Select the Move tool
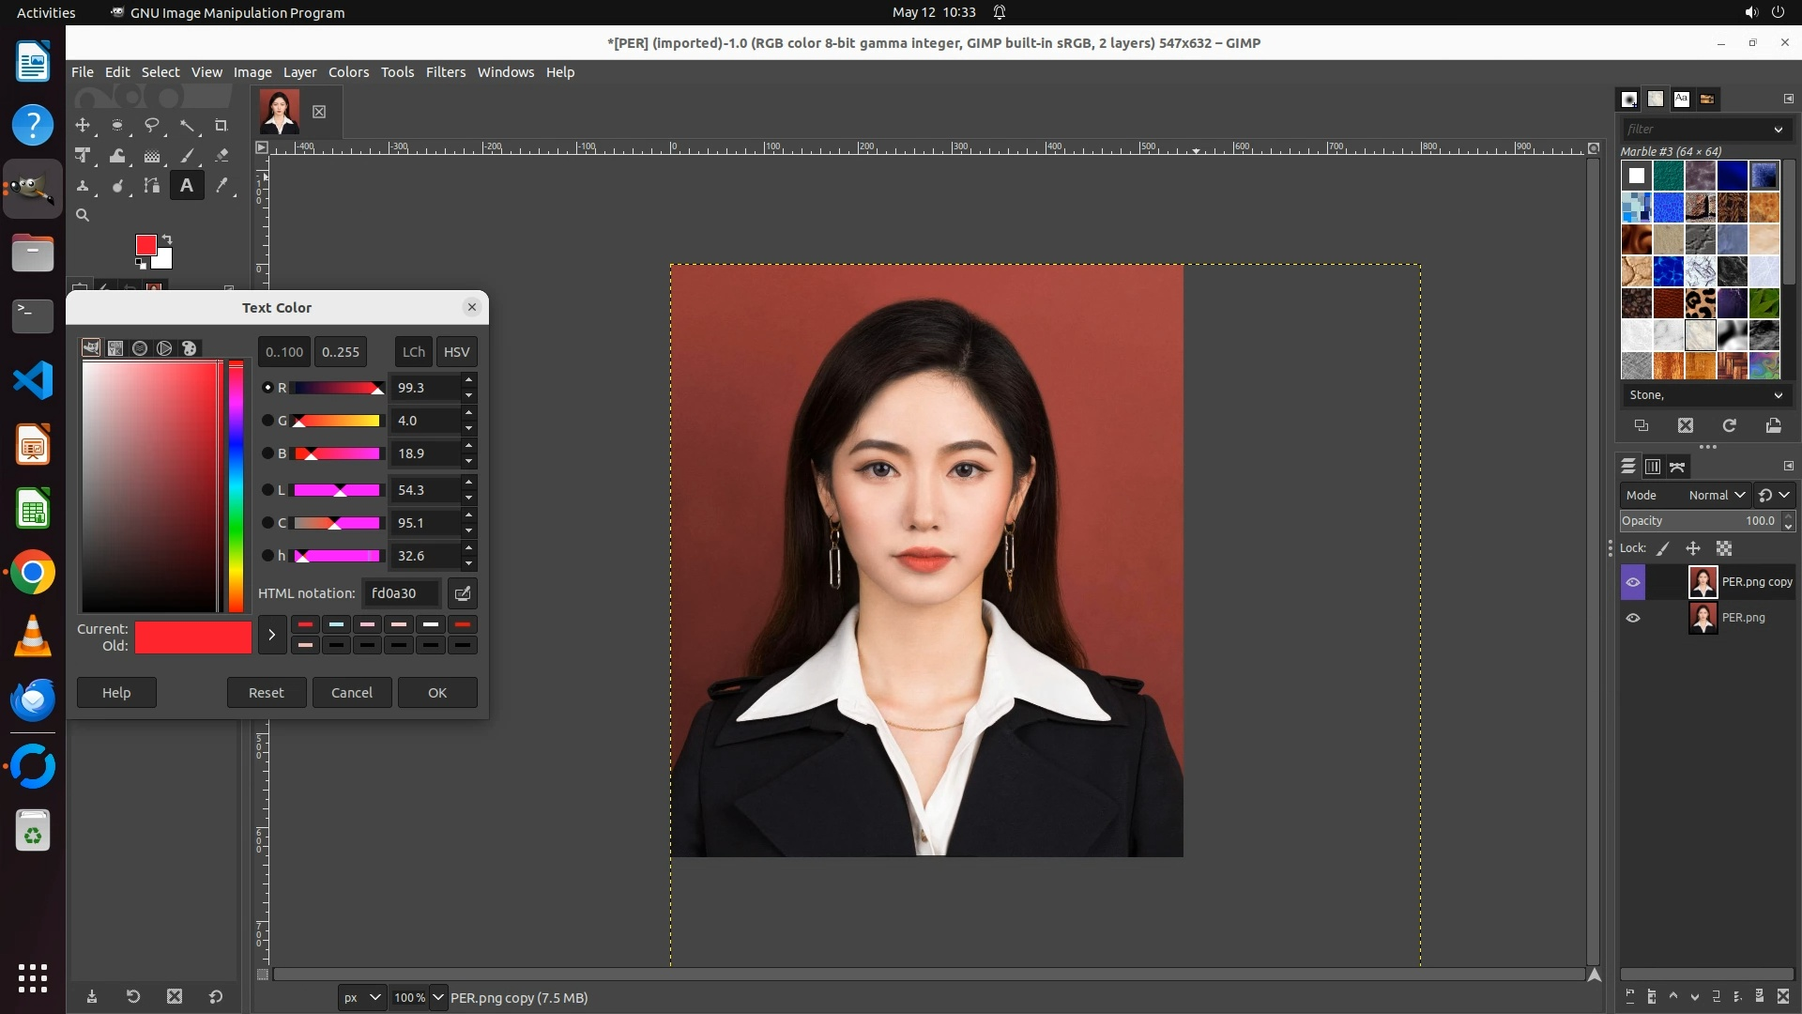 tap(83, 125)
